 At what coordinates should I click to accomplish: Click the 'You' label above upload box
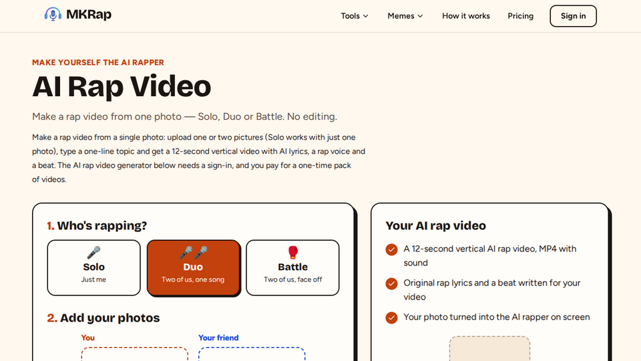coord(88,338)
